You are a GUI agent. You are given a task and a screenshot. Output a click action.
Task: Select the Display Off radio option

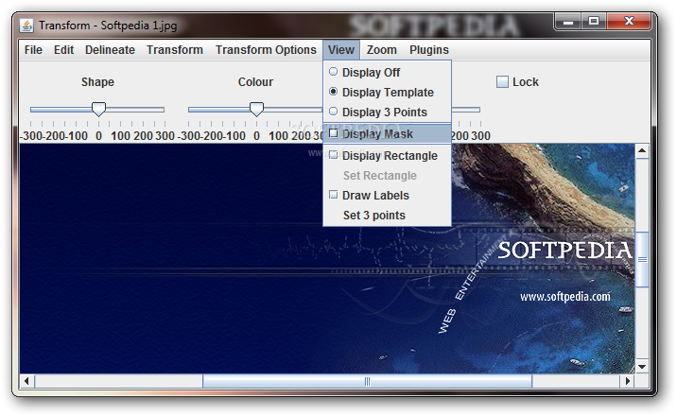click(x=388, y=73)
